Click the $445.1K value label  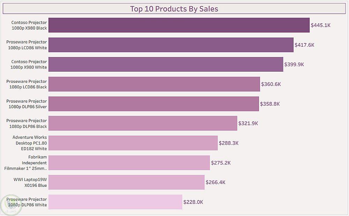coord(320,25)
